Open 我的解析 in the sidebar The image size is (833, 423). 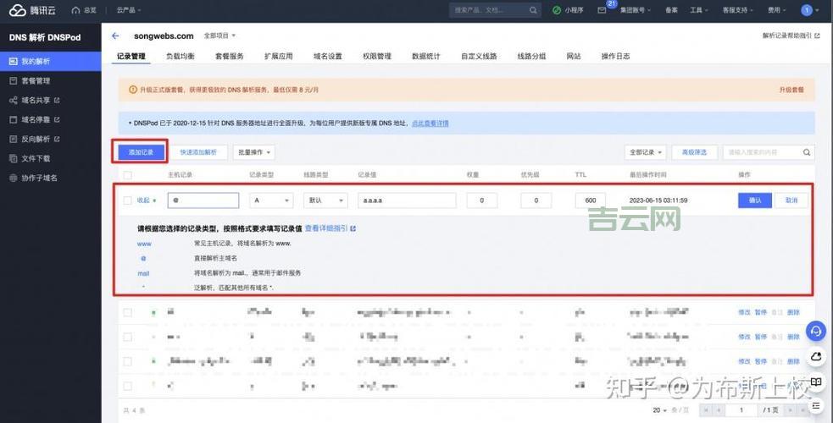(x=51, y=62)
